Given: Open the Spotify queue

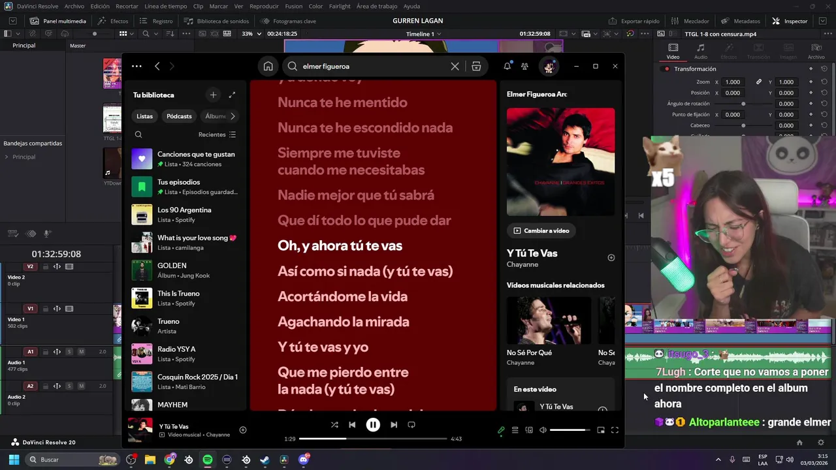Looking at the screenshot, I should 515,430.
